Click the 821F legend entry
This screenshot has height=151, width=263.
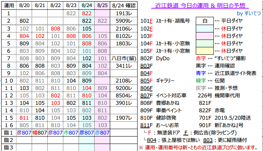click(205, 103)
